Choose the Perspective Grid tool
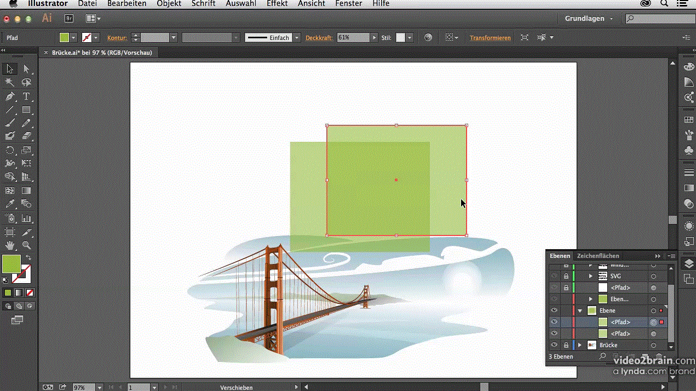696x391 pixels. (26, 177)
